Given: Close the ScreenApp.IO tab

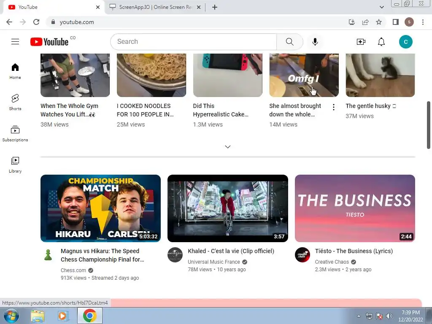Looking at the screenshot, I should click(x=199, y=7).
